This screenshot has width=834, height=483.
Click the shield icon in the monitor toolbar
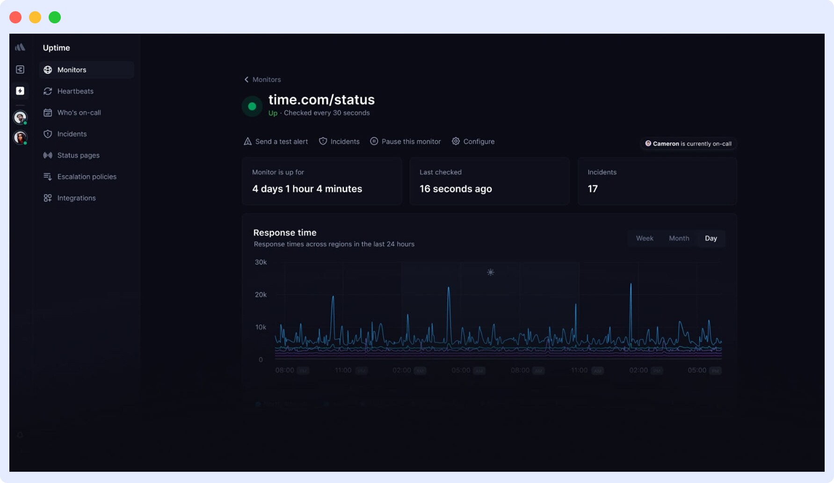[x=323, y=141]
